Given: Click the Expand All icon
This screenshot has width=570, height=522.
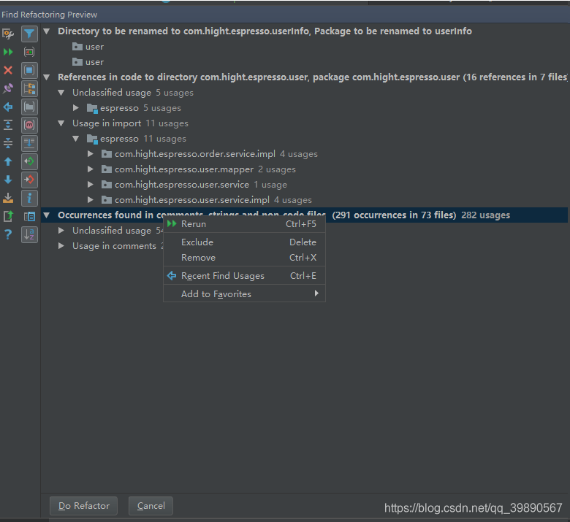Looking at the screenshot, I should [8, 125].
